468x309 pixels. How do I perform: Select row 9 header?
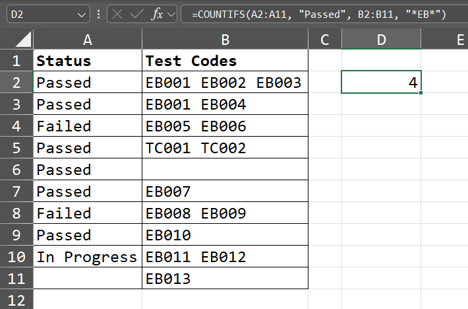pos(16,235)
